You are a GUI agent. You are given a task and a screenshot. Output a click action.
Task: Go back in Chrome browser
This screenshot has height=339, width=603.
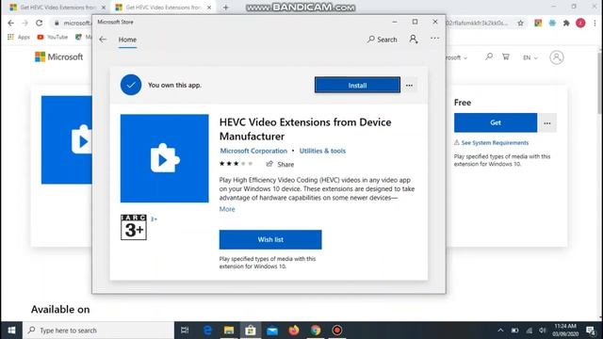(10, 23)
